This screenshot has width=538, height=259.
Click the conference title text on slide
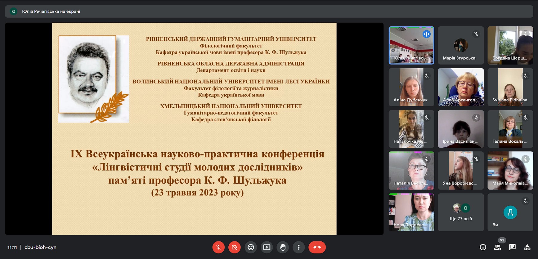click(x=197, y=167)
